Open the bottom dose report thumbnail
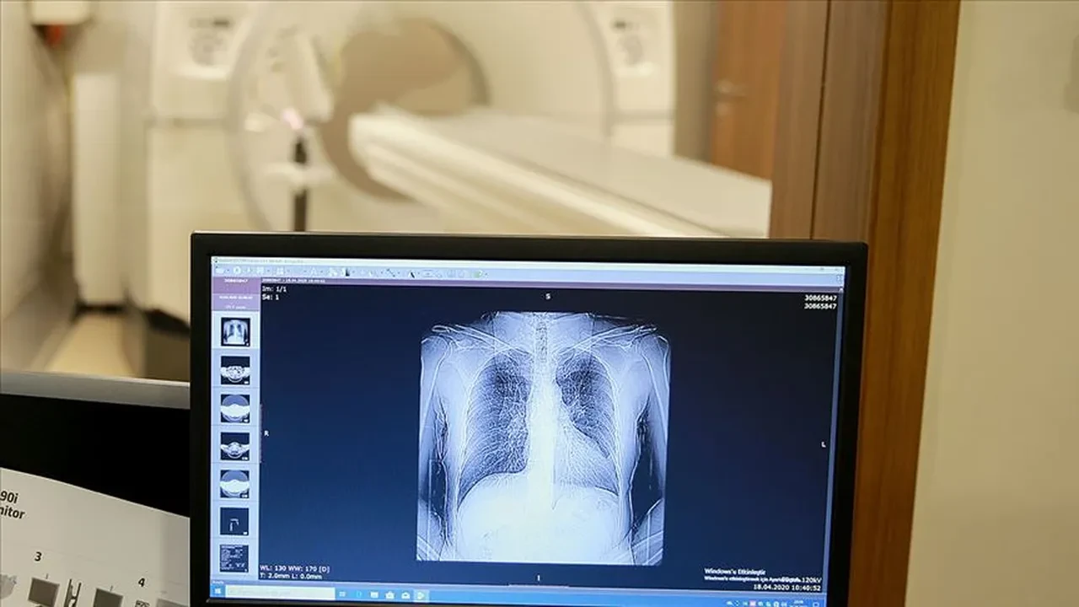1079x607 pixels. click(x=234, y=557)
